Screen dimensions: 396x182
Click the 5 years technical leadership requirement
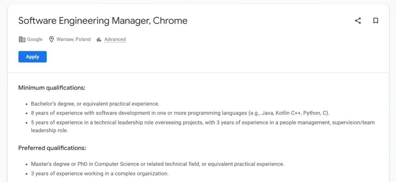203,123
